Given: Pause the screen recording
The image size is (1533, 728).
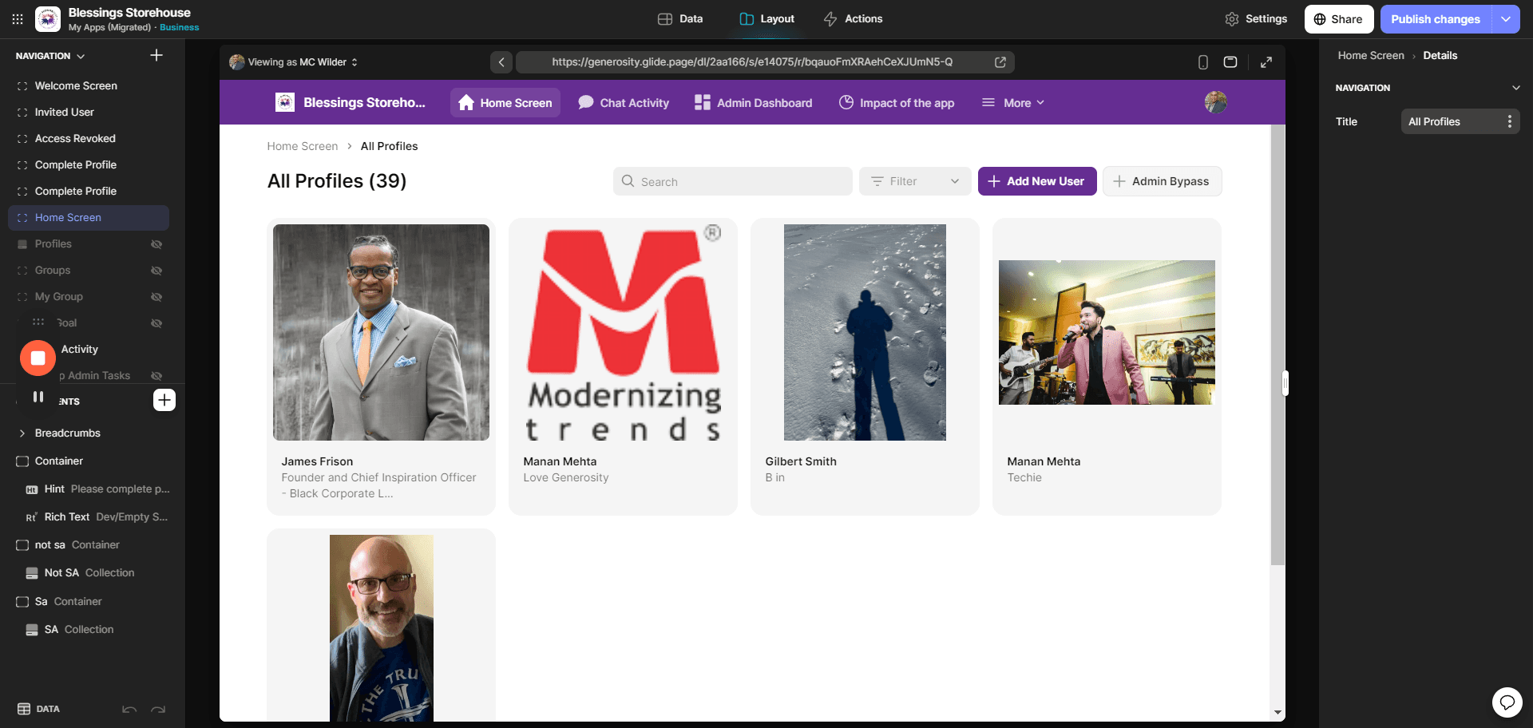Looking at the screenshot, I should point(38,397).
